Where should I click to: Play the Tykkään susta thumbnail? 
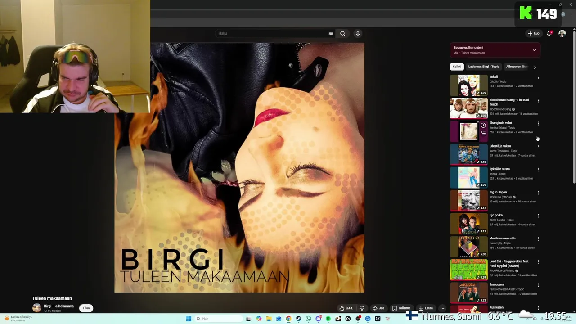(468, 177)
